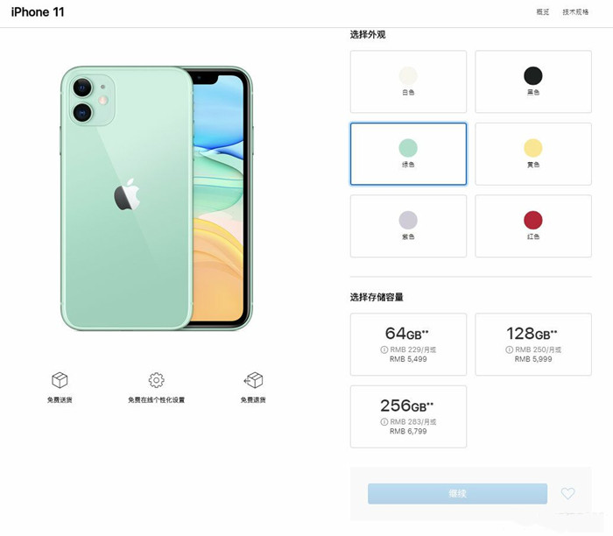613x536 pixels.
Task: Choose the white color swatch
Action: (x=408, y=81)
